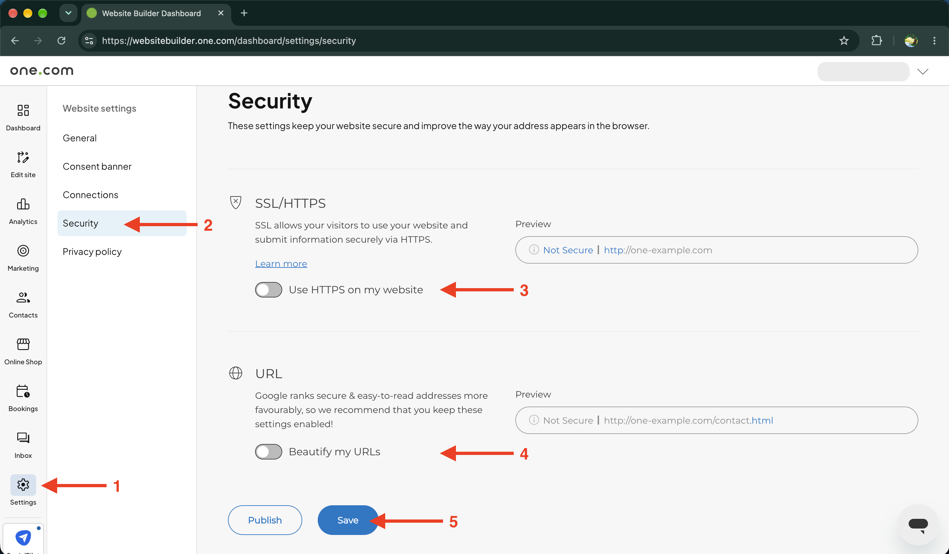Click the URL globe icon
The width and height of the screenshot is (949, 554).
[236, 373]
